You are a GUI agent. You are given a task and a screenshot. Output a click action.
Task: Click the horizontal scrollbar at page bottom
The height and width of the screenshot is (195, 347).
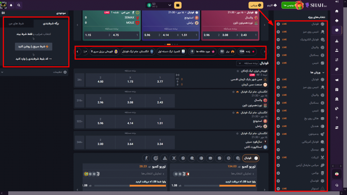tap(169, 193)
